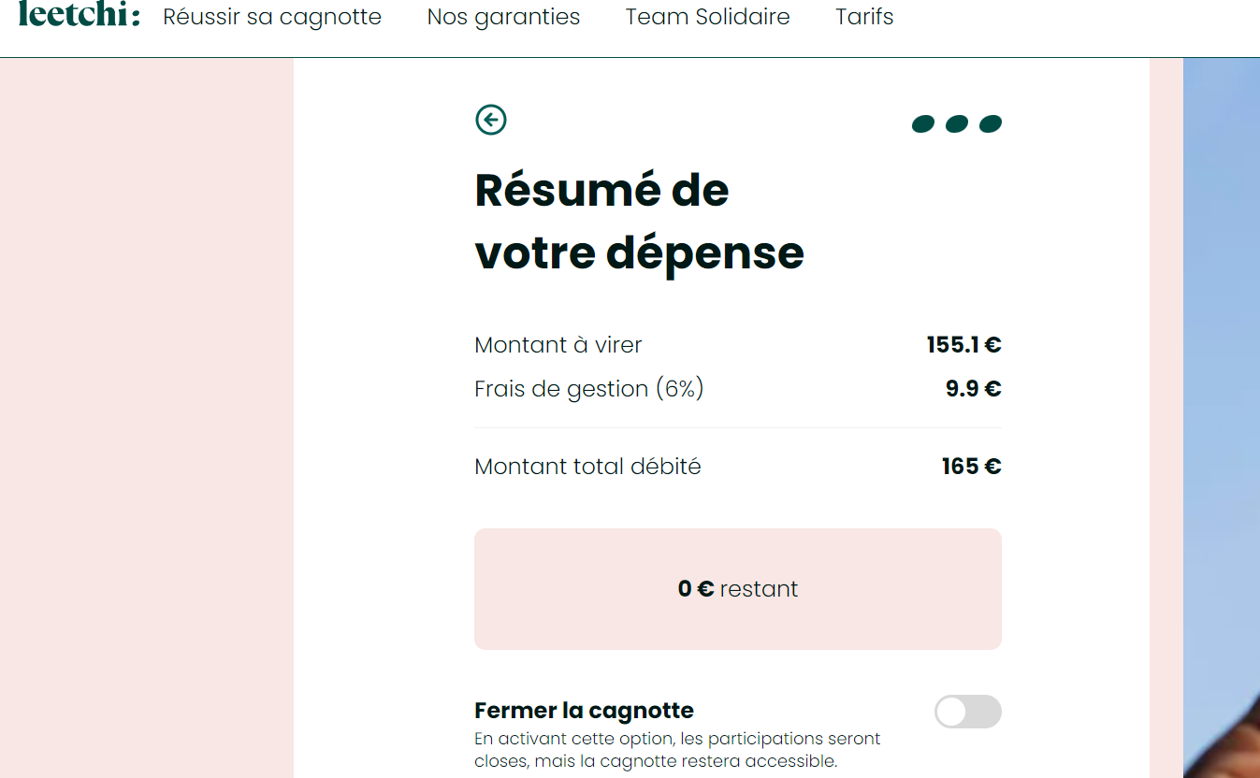
Task: Click the last progress dot
Action: pos(991,124)
